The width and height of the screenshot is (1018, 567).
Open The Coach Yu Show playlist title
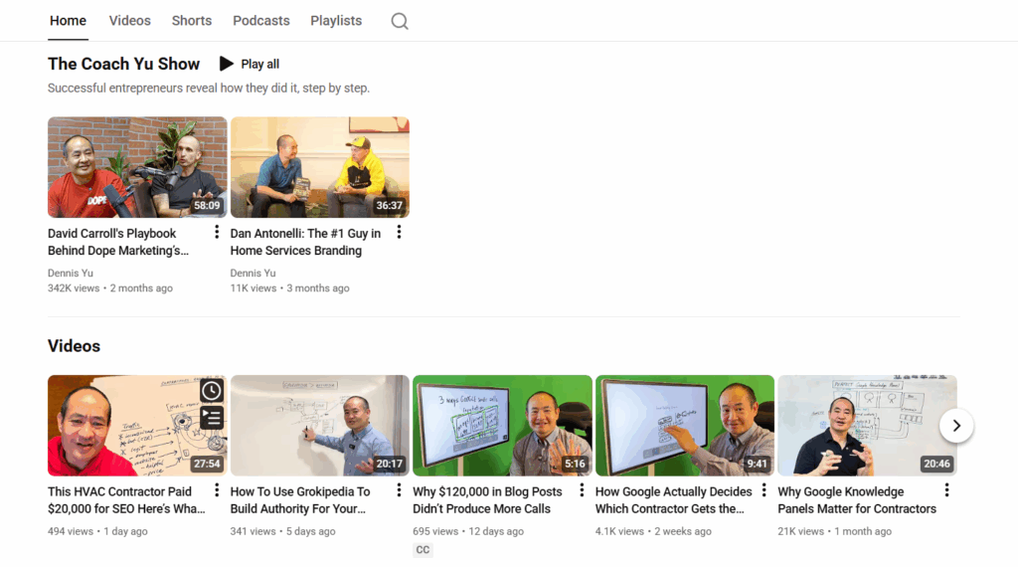pos(124,64)
